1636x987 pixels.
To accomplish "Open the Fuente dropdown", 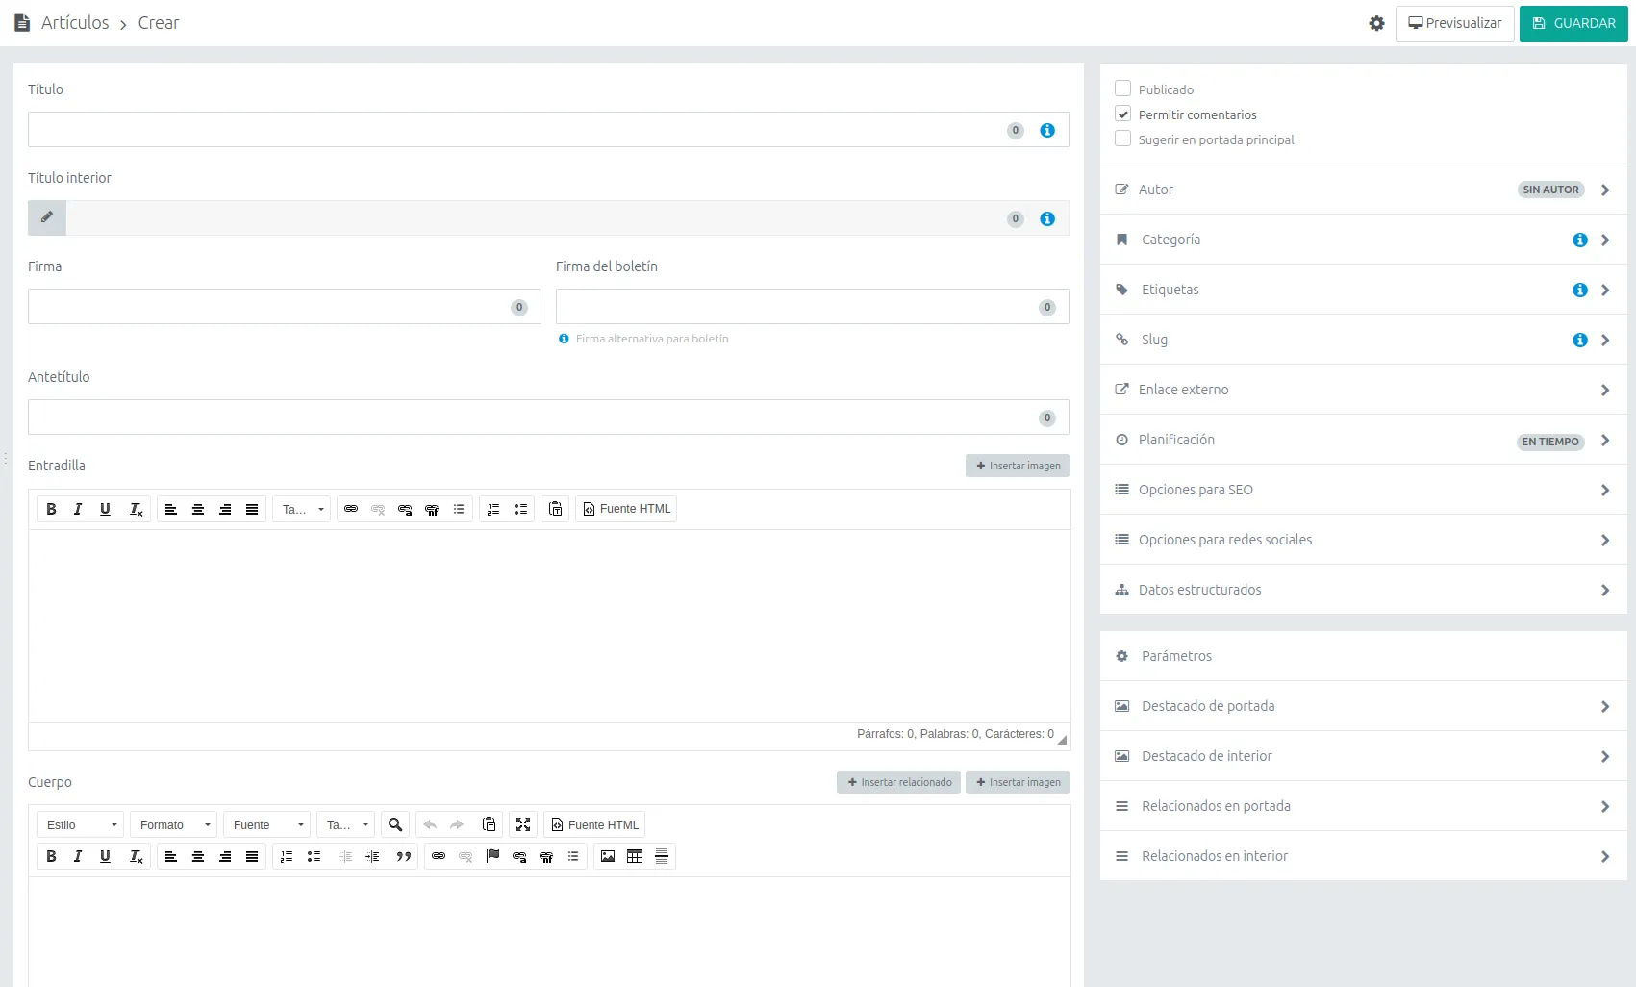I will [266, 824].
